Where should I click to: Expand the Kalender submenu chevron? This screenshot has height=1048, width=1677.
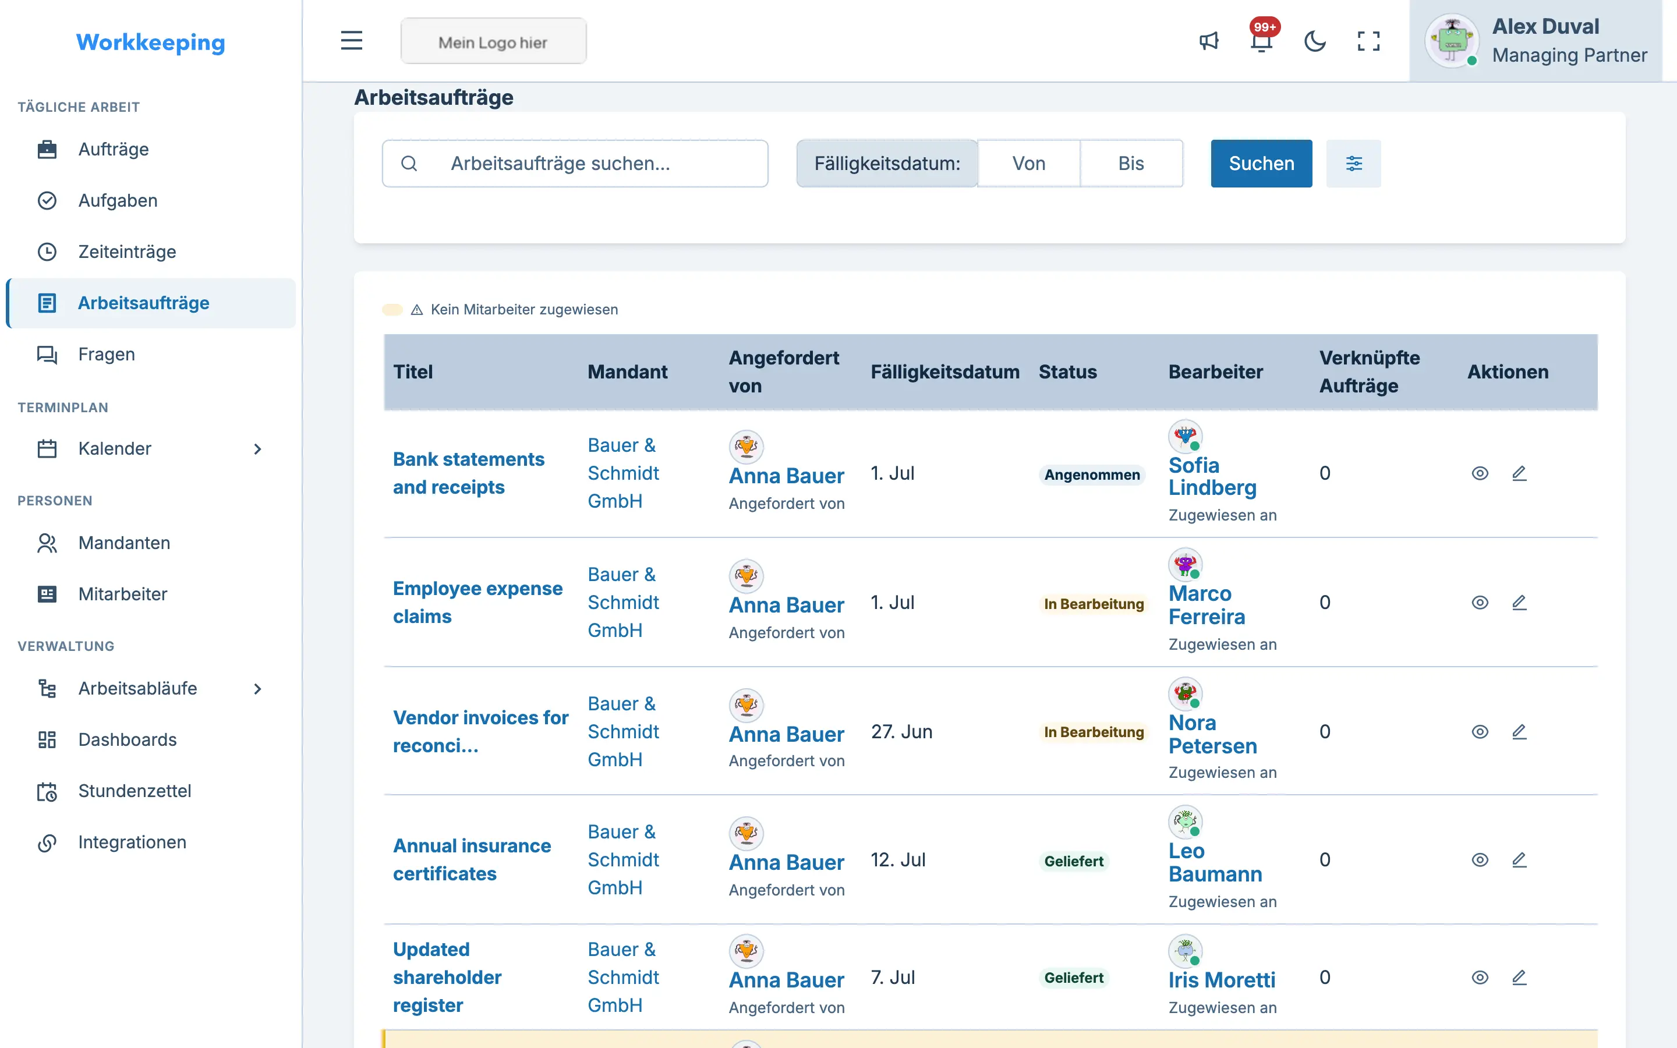258,449
